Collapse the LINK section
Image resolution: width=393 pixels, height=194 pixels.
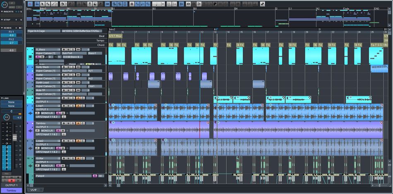click(x=2, y=98)
